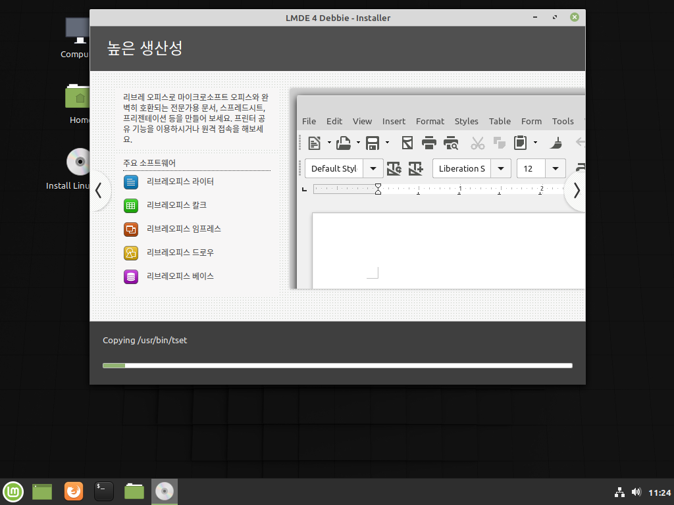
Task: Click the Save floppy icon in the preview toolbar
Action: (x=373, y=143)
